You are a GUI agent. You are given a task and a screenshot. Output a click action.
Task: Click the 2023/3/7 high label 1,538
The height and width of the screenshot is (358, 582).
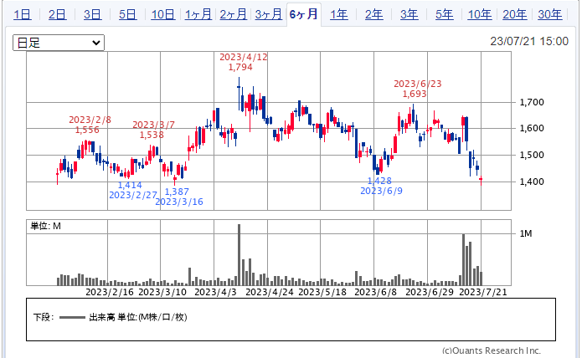152,135
